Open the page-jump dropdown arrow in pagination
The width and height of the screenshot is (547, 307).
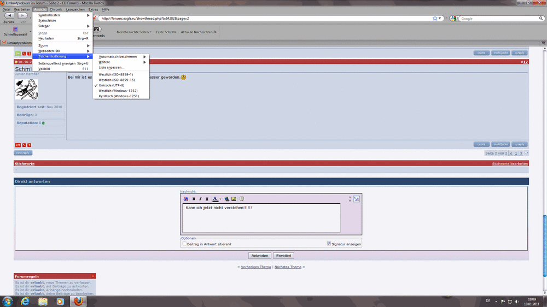point(526,153)
